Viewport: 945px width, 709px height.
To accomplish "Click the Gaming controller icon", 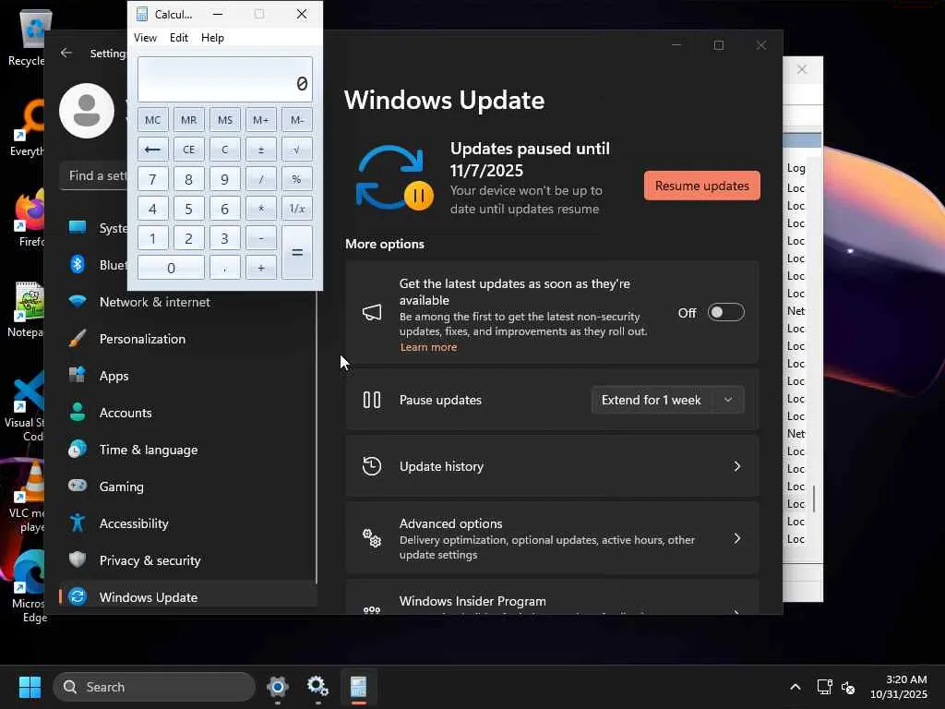I will pyautogui.click(x=78, y=486).
